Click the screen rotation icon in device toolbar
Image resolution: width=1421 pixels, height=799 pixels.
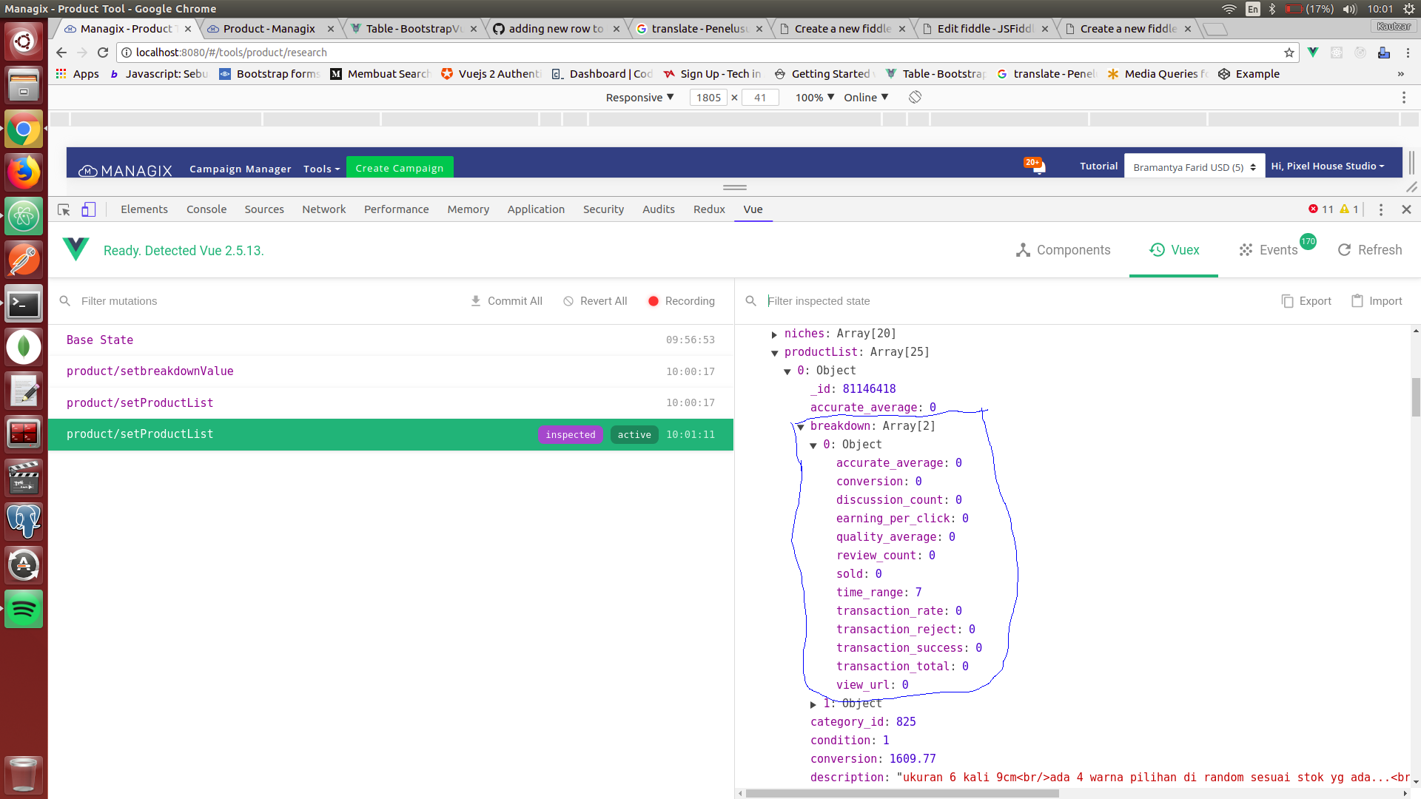(915, 97)
